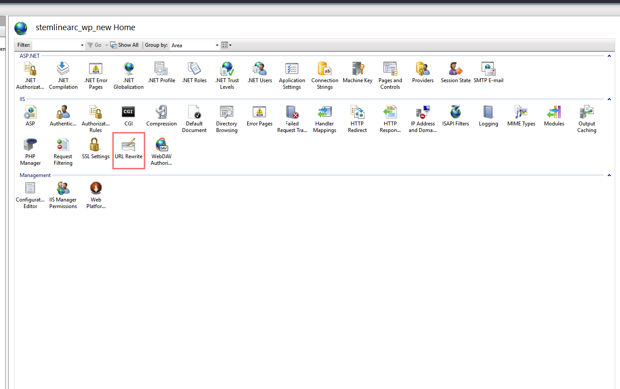Open .NET Error Pages feature
This screenshot has width=620, height=389.
click(96, 76)
